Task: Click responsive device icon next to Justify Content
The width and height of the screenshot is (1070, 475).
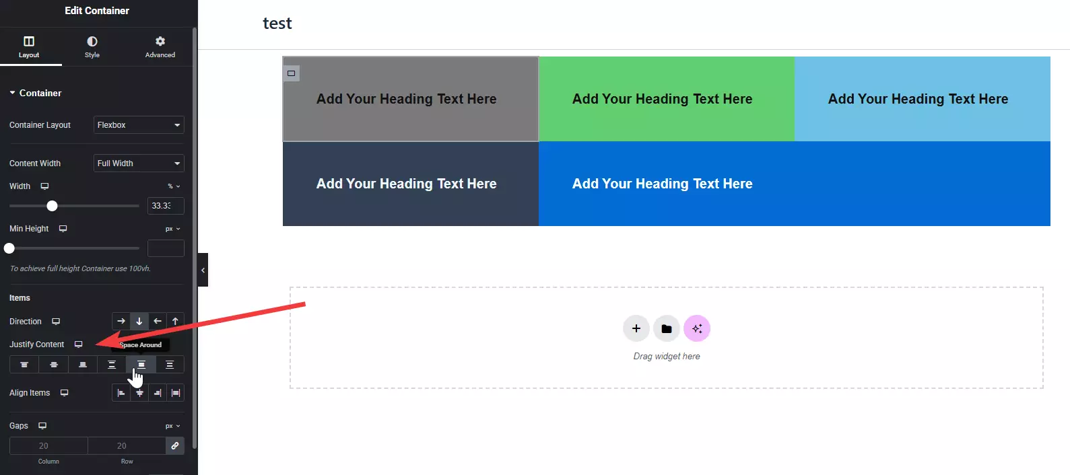Action: 79,344
